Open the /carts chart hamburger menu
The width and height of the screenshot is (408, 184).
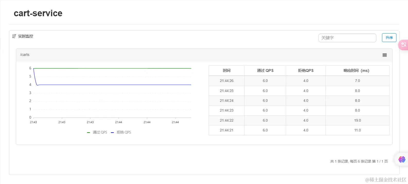385,55
